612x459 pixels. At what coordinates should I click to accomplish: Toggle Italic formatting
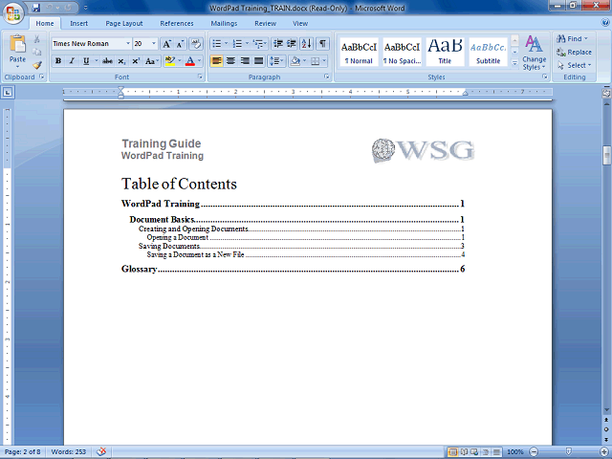point(72,61)
